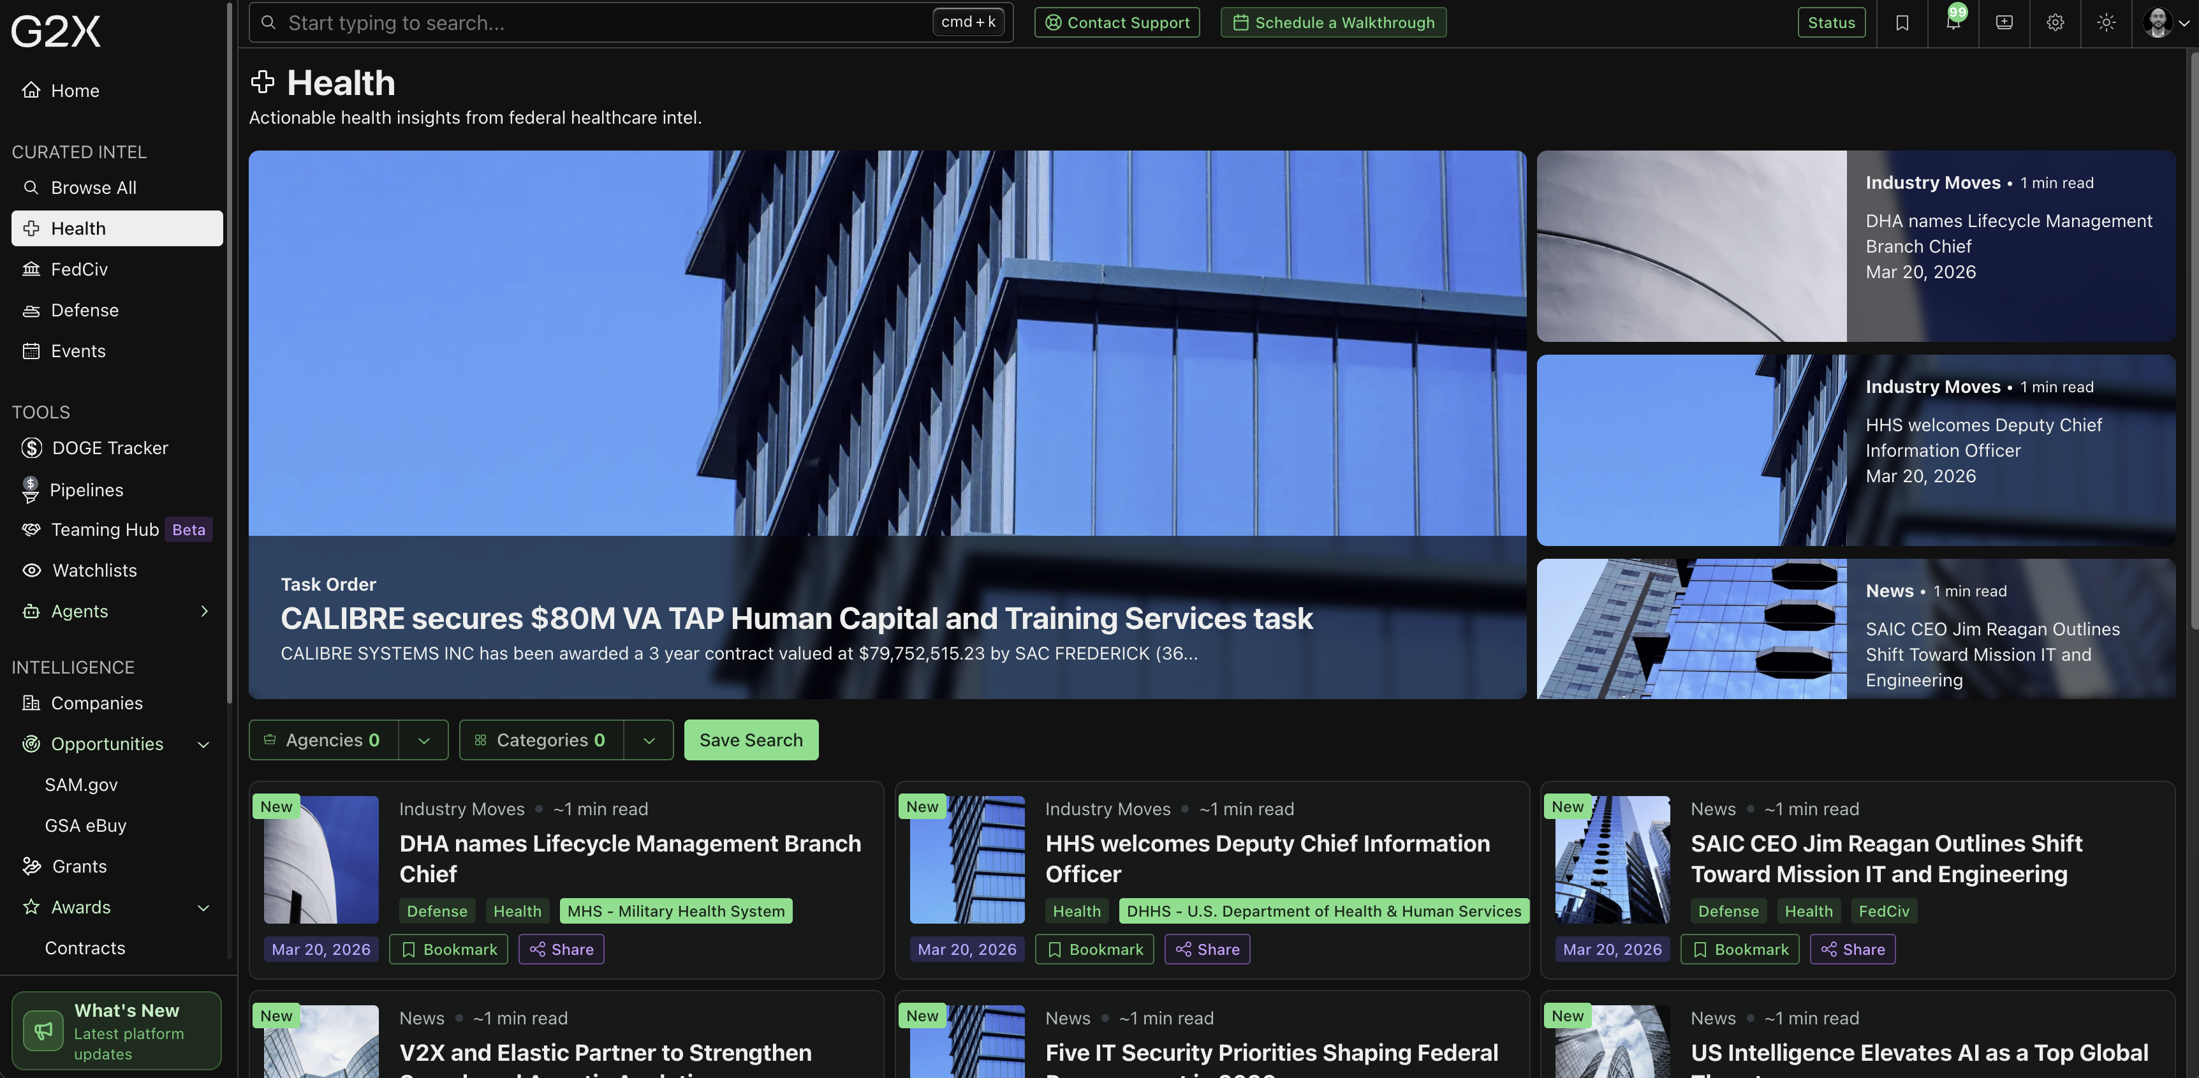Open Five IT Security Priorities article
This screenshot has height=1078, width=2199.
pyautogui.click(x=1272, y=1053)
